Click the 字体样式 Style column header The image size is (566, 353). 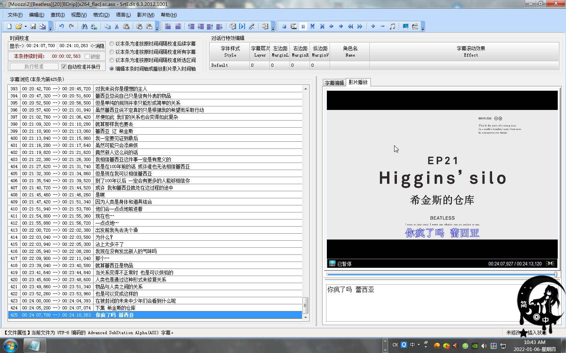(x=230, y=51)
